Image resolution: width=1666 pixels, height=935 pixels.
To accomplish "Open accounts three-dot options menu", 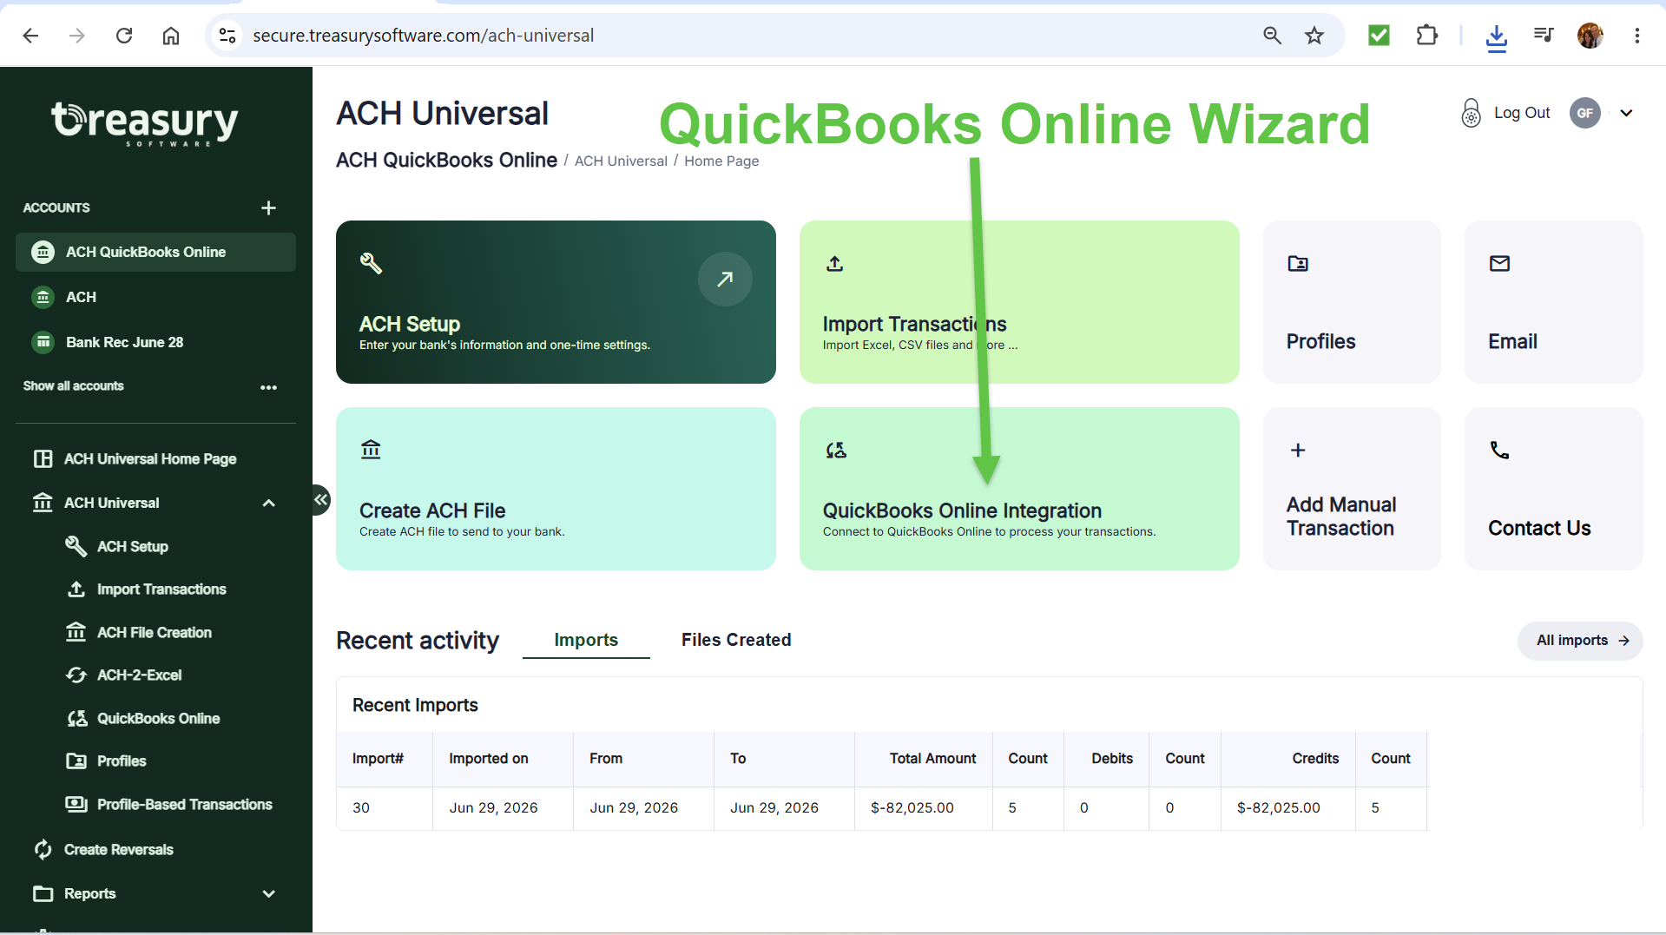I will tap(268, 387).
